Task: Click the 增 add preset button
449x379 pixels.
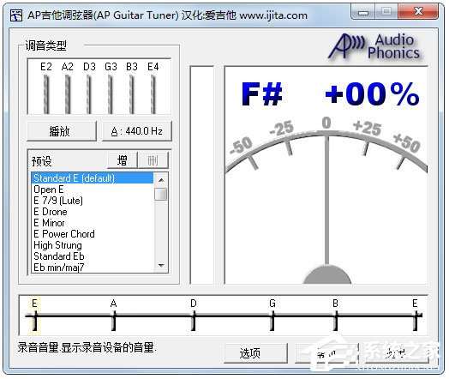Action: [x=123, y=160]
